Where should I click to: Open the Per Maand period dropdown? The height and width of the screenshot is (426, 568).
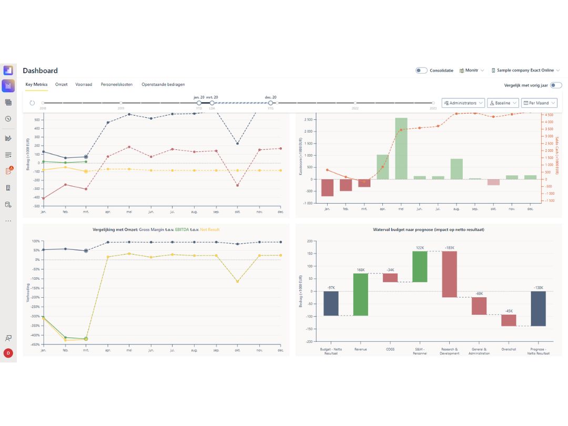540,103
